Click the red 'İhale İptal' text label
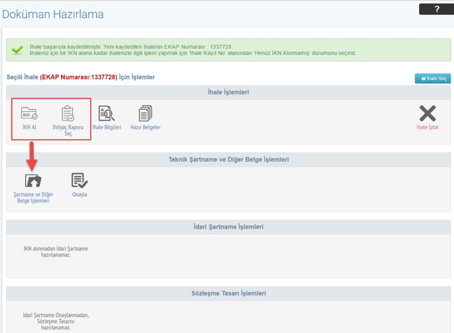 [x=427, y=128]
